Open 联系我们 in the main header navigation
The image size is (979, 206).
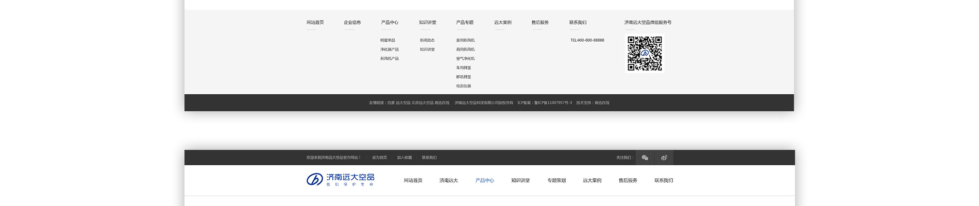(x=664, y=181)
